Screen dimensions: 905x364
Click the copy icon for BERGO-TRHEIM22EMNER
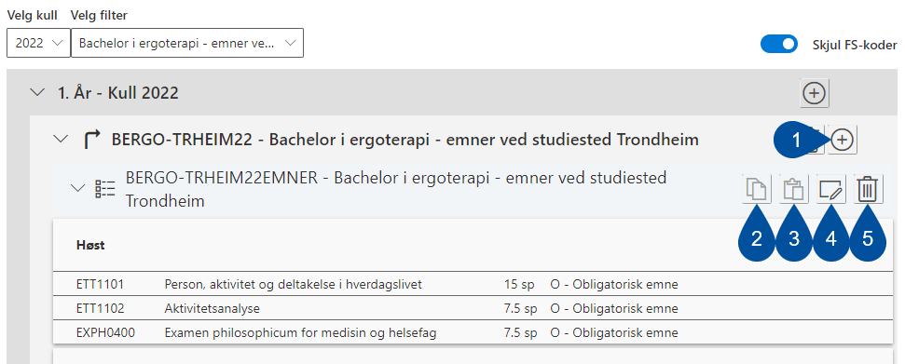pyautogui.click(x=757, y=189)
